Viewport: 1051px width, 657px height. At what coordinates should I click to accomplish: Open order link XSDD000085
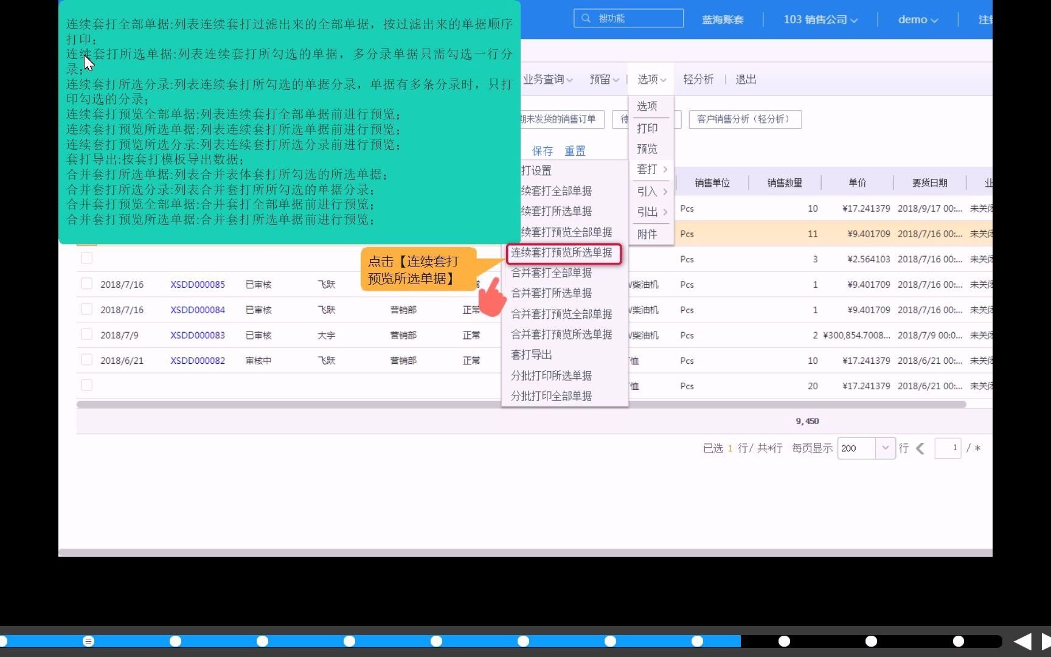tap(198, 284)
